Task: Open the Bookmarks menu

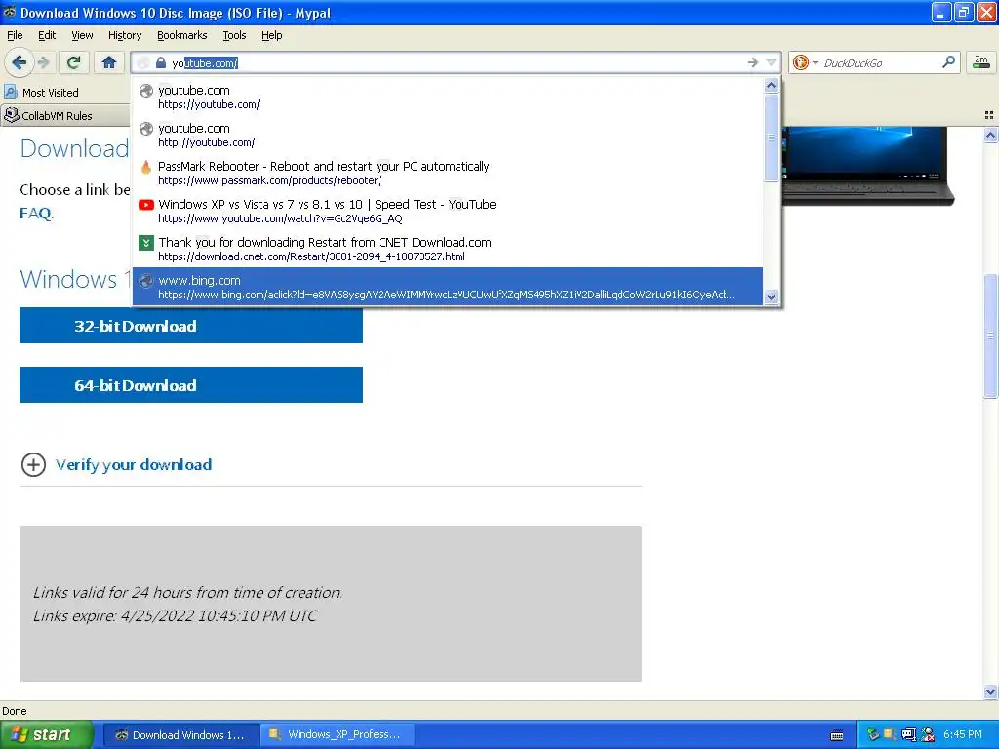Action: (181, 35)
